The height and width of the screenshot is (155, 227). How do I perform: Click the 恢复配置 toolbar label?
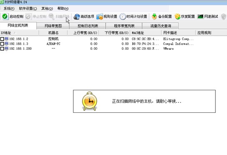pos(188,17)
